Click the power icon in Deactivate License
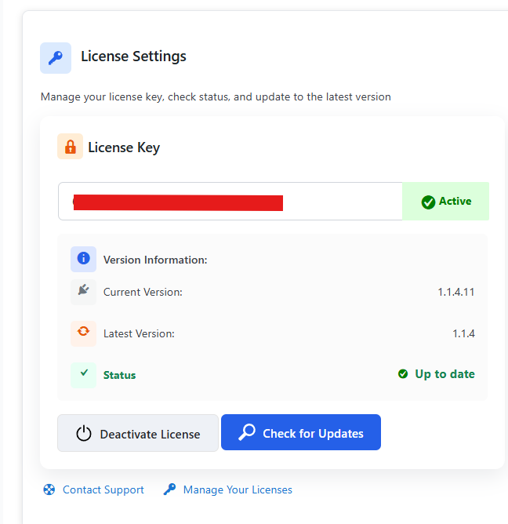 point(84,434)
